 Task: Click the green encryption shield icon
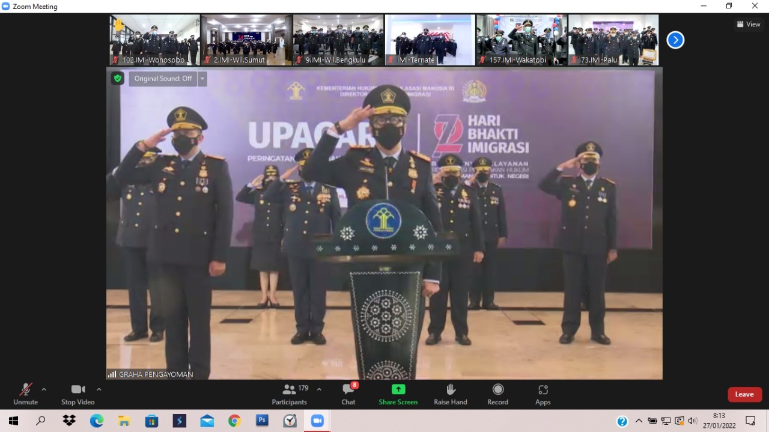tap(118, 79)
